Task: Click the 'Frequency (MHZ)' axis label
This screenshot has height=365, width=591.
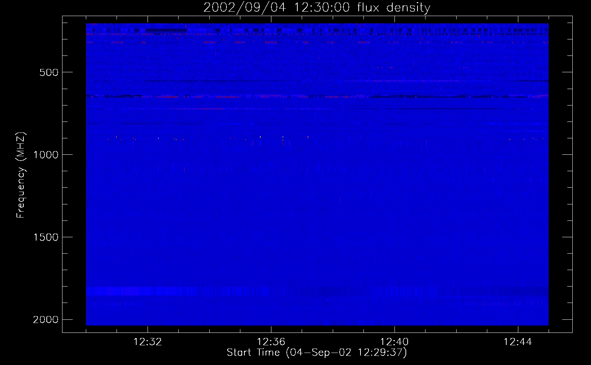Action: point(21,175)
